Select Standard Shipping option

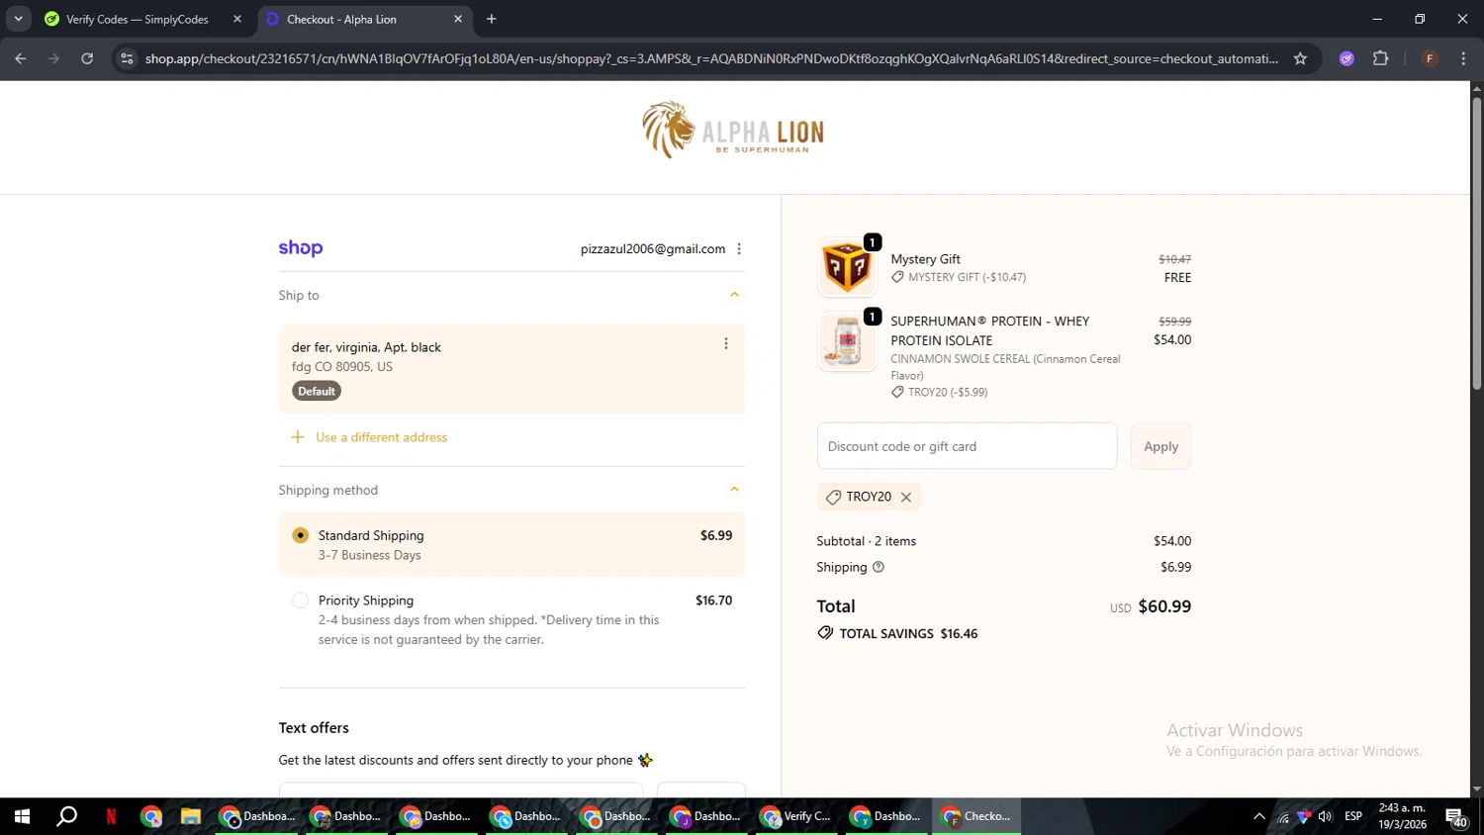coord(511,544)
